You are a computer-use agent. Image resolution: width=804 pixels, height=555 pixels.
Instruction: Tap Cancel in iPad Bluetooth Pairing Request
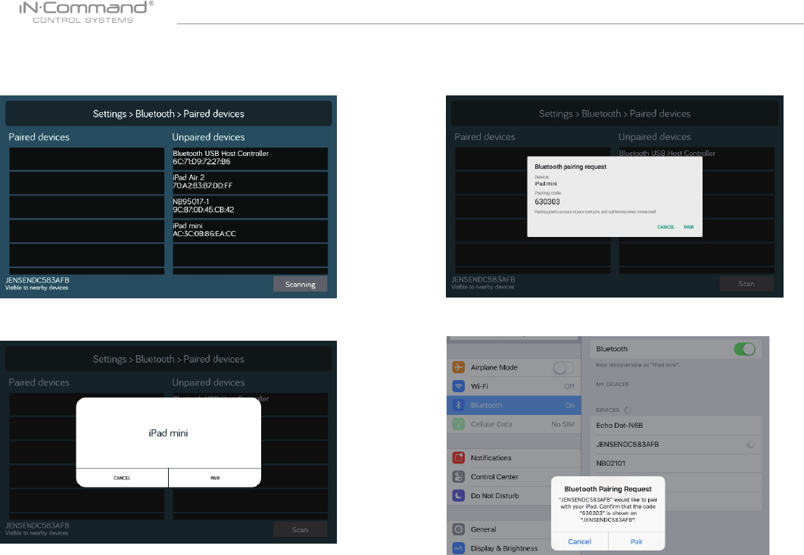click(x=579, y=541)
